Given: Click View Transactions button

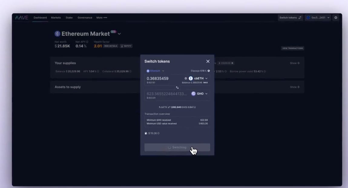Looking at the screenshot, I should [x=293, y=48].
